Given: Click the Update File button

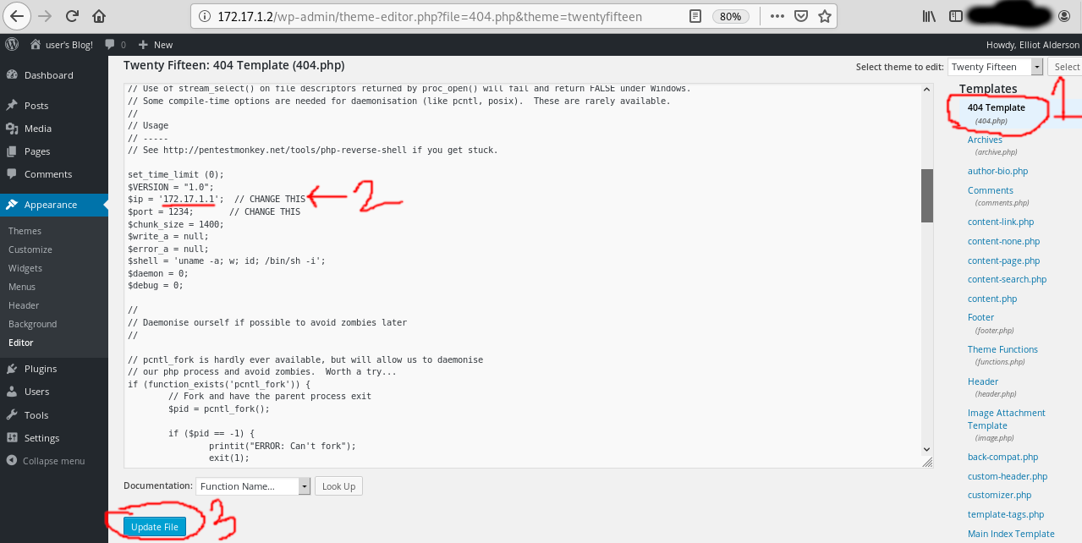Looking at the screenshot, I should 155,527.
